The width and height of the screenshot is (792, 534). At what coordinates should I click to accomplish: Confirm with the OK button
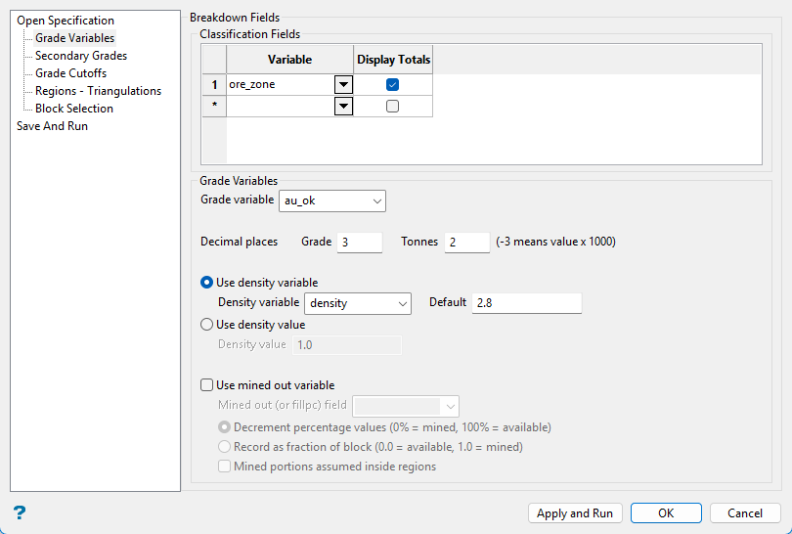tap(666, 513)
